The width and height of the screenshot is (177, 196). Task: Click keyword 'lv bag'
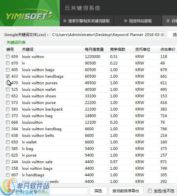pos(28,149)
